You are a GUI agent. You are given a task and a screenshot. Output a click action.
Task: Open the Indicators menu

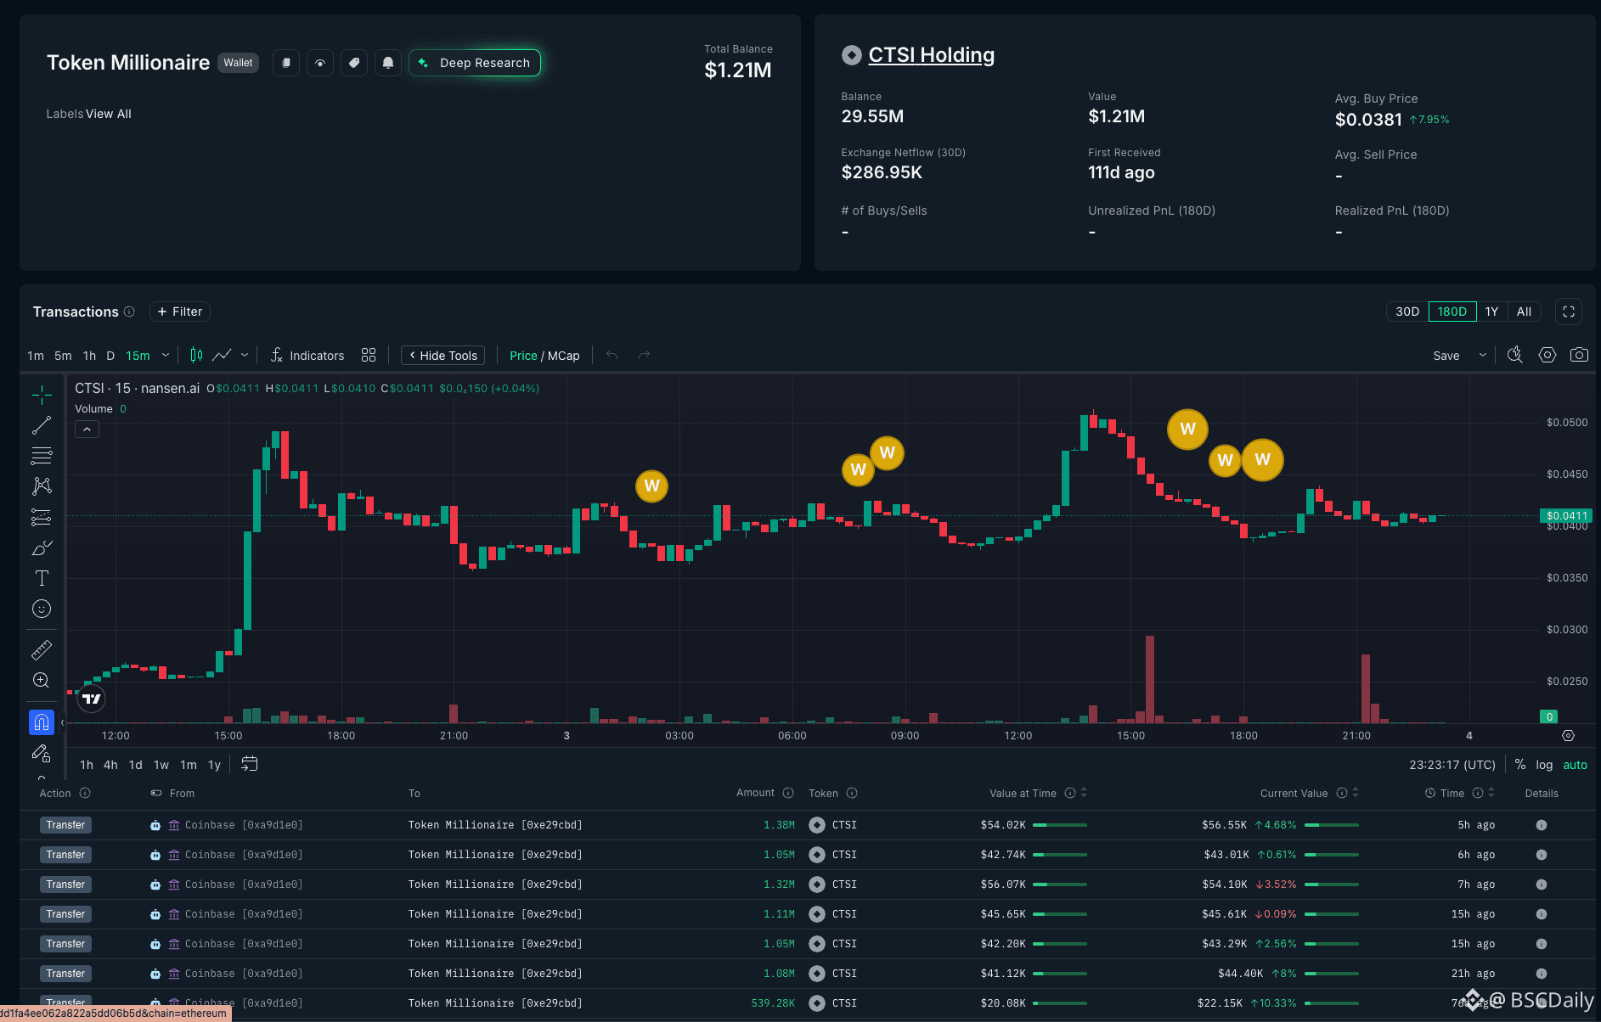point(307,356)
